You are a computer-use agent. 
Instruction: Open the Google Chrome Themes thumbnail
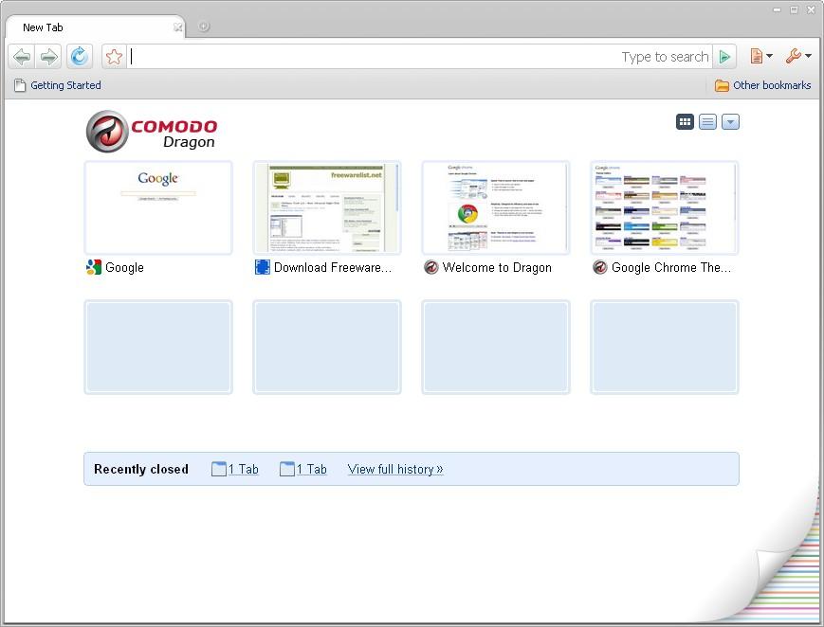[665, 208]
